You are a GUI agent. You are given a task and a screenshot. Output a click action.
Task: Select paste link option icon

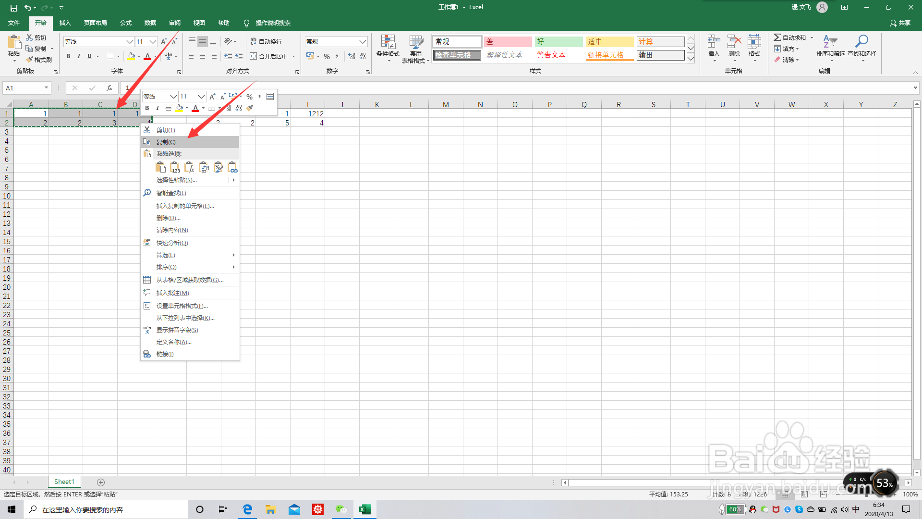coord(232,167)
